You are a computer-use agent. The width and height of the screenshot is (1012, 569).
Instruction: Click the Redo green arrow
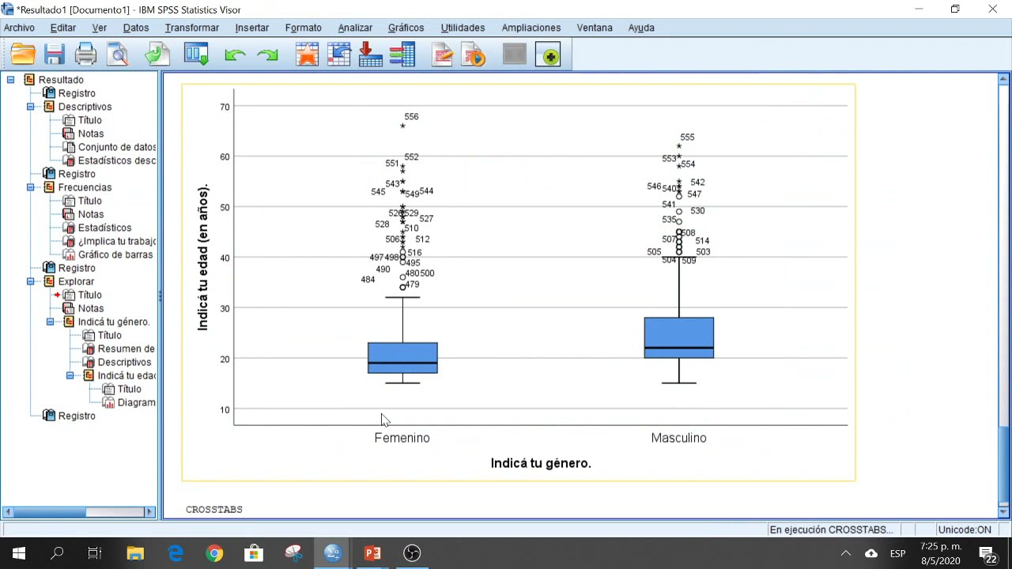[x=268, y=55]
